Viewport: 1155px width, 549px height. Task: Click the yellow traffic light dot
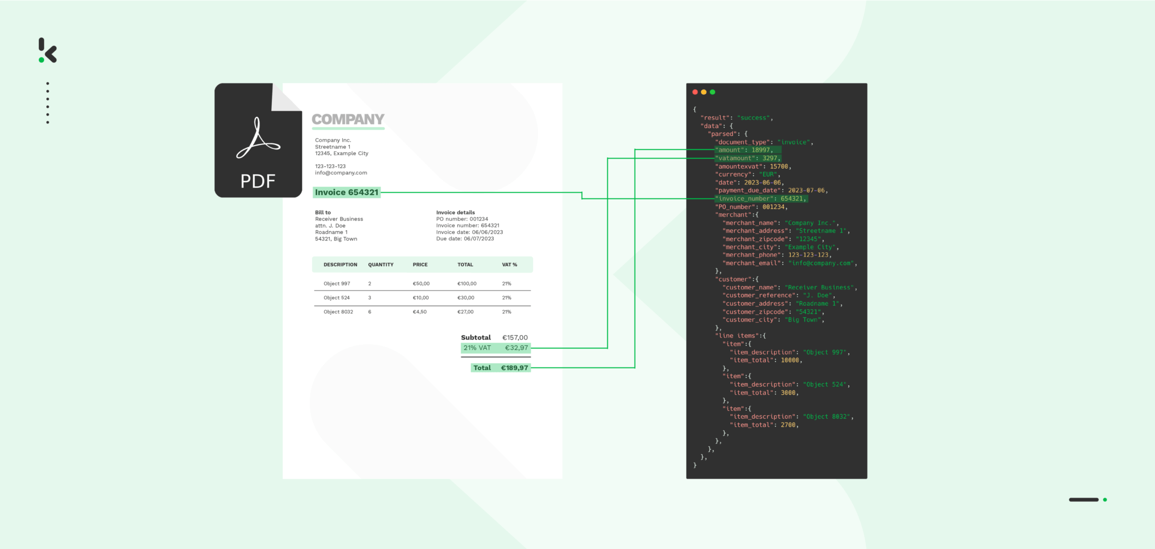click(x=703, y=91)
